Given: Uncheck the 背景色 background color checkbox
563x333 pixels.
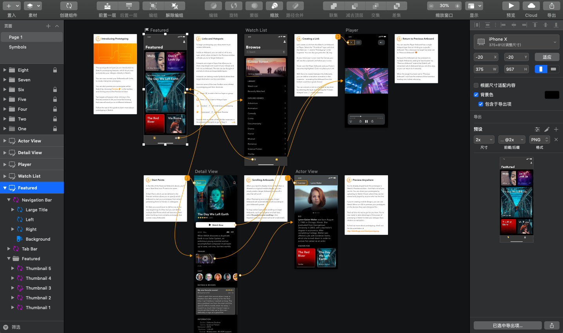Looking at the screenshot, I should pyautogui.click(x=476, y=95).
